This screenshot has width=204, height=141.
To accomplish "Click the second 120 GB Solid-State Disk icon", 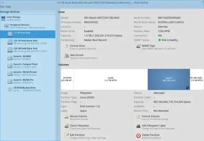I will pos(10,50).
